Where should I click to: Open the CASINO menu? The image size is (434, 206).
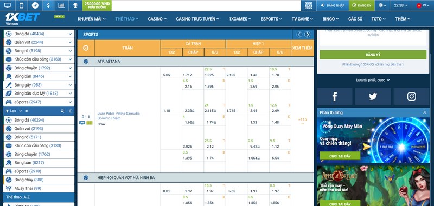pos(157,19)
